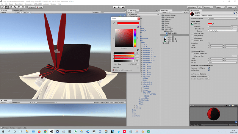Open VRChat SDK menu
This screenshot has height=134, width=238.
[x=38, y=4]
